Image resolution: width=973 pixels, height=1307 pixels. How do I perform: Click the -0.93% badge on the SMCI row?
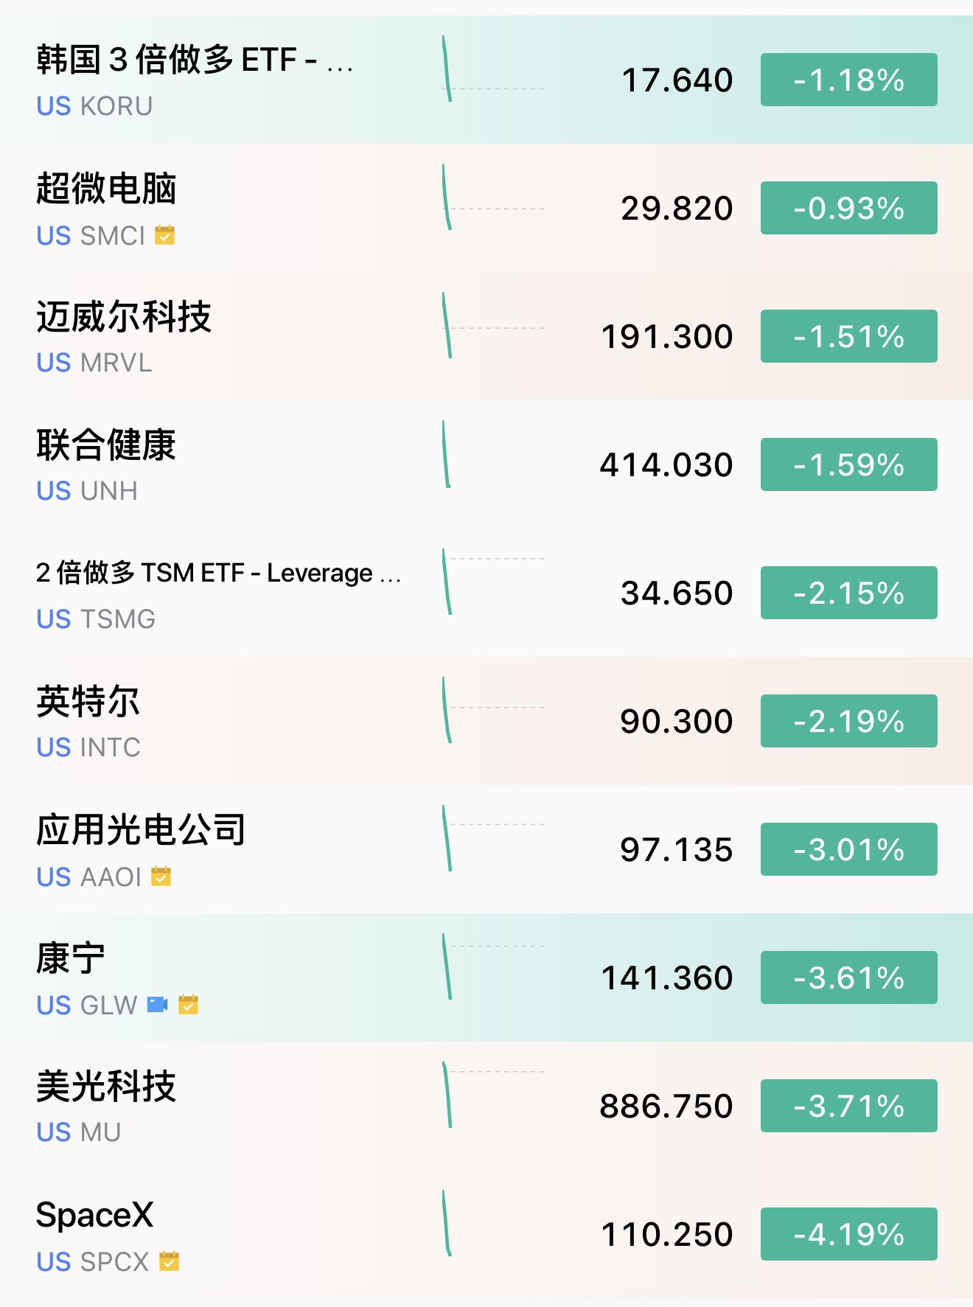pyautogui.click(x=849, y=208)
